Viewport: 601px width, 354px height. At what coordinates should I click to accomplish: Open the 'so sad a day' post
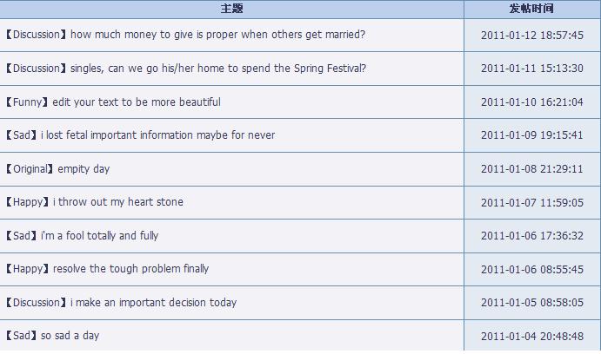click(70, 336)
